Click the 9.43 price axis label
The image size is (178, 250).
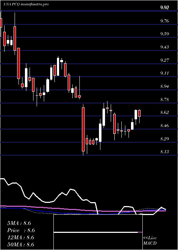point(164,47)
